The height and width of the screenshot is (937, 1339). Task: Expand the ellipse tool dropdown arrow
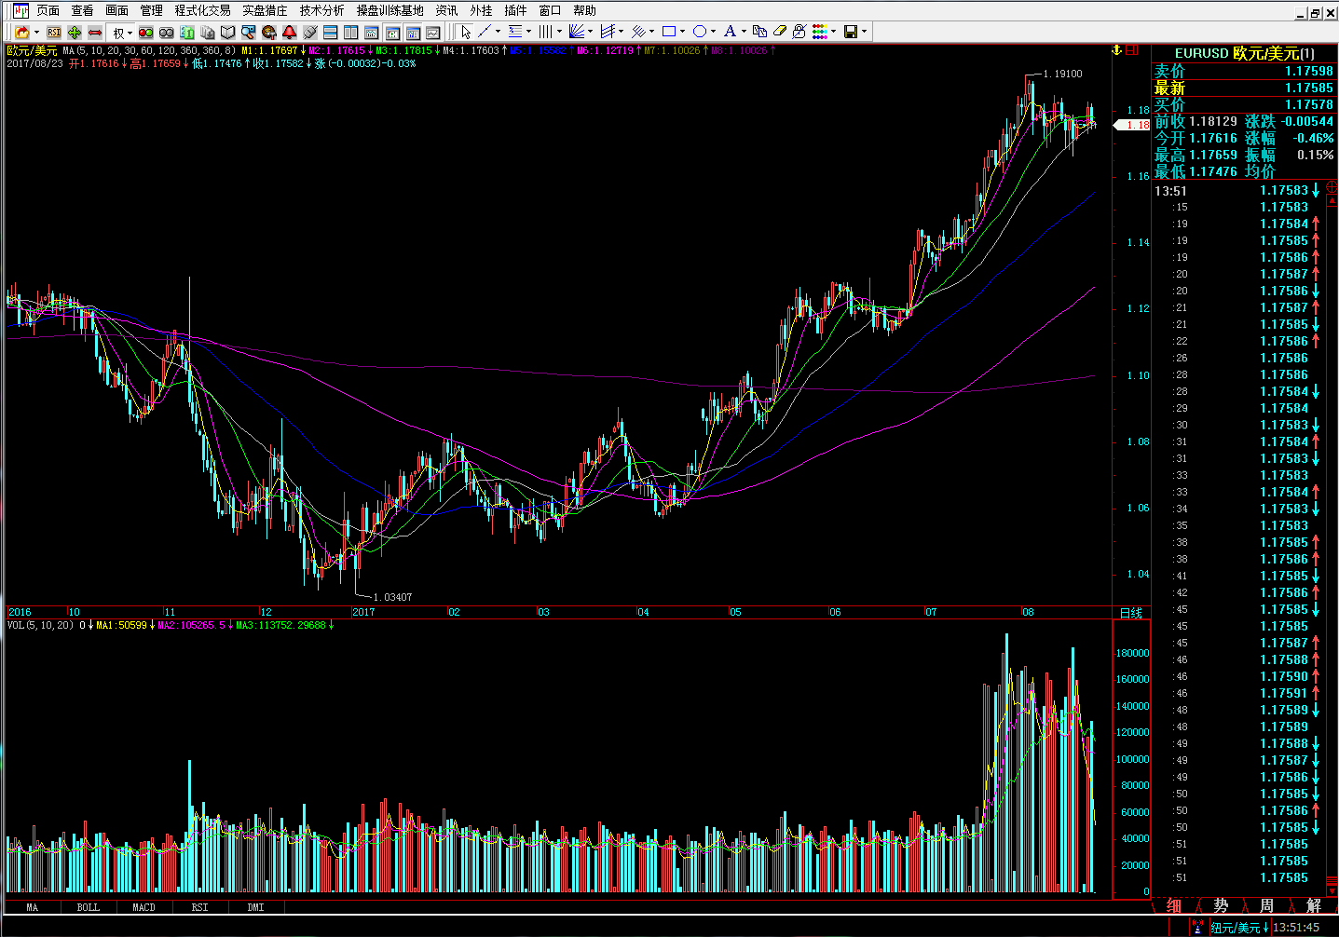[713, 32]
